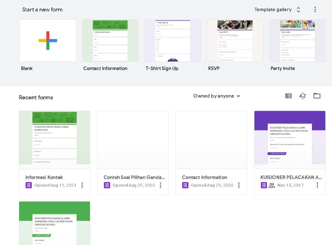Open the Contact Information template thumbnail
Viewport: 332px width, 245px height.
(x=110, y=40)
